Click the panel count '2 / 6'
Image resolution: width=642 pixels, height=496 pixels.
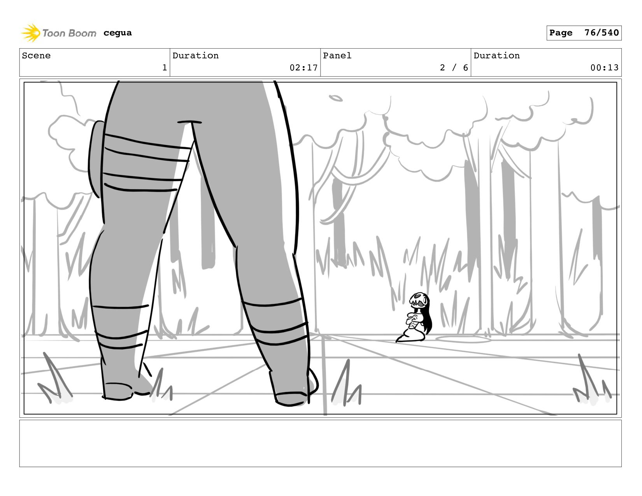coord(454,68)
